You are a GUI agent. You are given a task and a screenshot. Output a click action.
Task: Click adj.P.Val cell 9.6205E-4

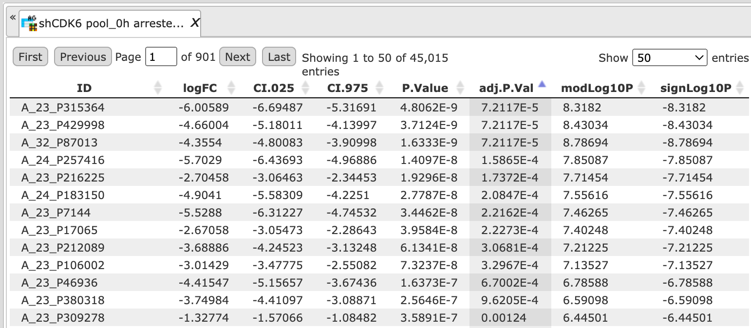point(509,300)
